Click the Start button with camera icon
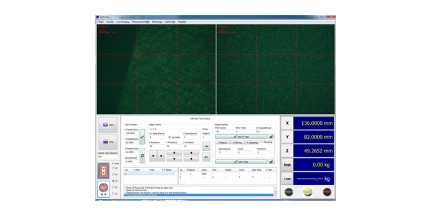The image size is (430, 217). click(108, 125)
